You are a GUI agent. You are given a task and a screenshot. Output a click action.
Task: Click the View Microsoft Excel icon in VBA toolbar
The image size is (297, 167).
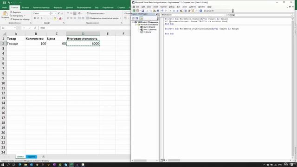[x=134, y=11]
